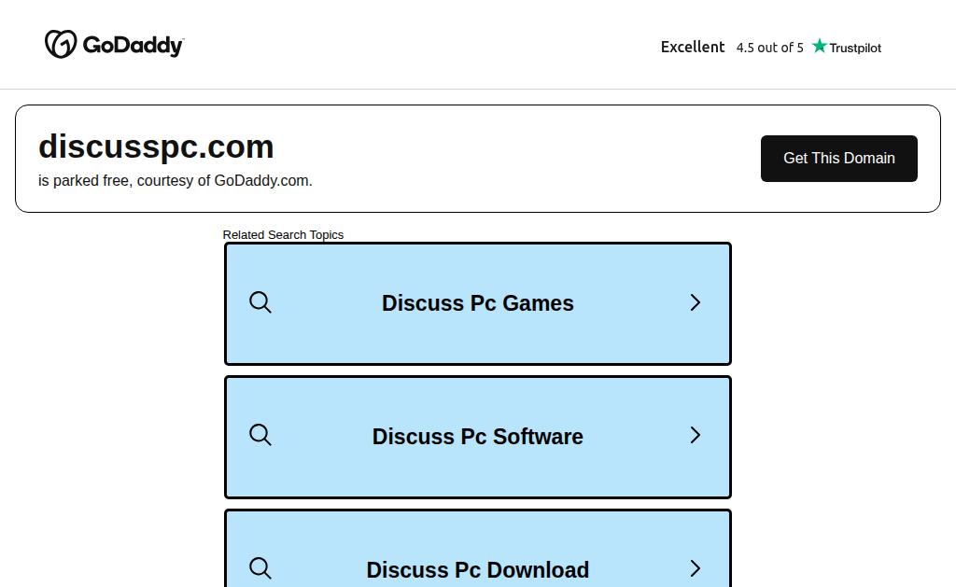
Task: Click the GoDaddy.com parked-free courtesy text
Action: [x=175, y=180]
